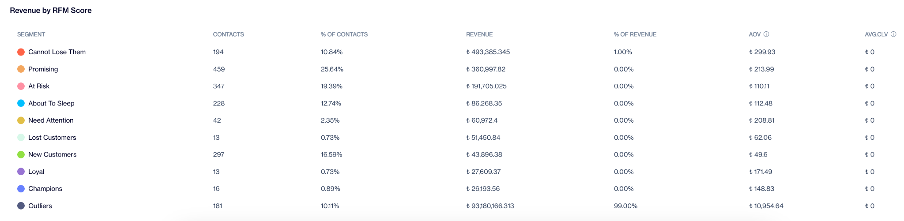Click the AOV info icon
This screenshot has width=904, height=221.
tap(766, 34)
